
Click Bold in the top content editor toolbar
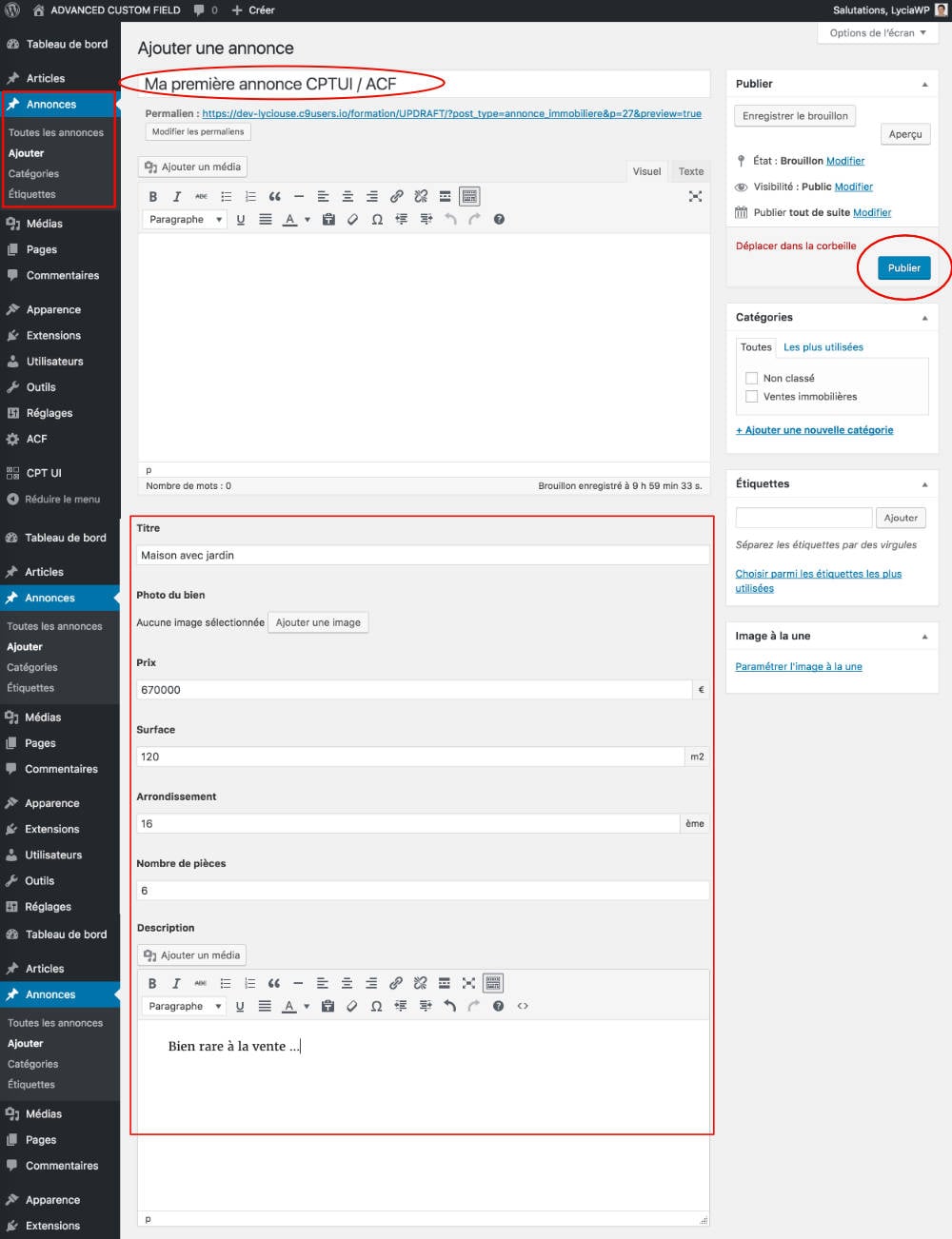pos(152,197)
